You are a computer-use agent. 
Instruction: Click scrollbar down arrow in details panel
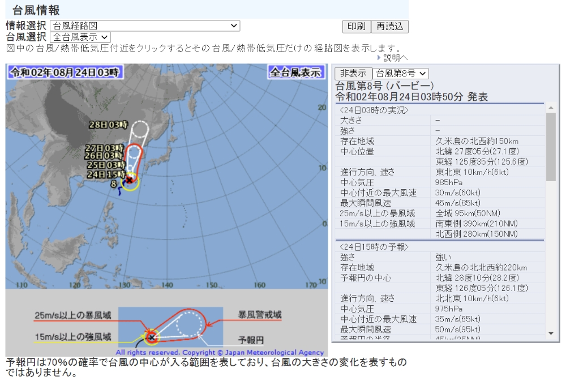tap(551, 333)
